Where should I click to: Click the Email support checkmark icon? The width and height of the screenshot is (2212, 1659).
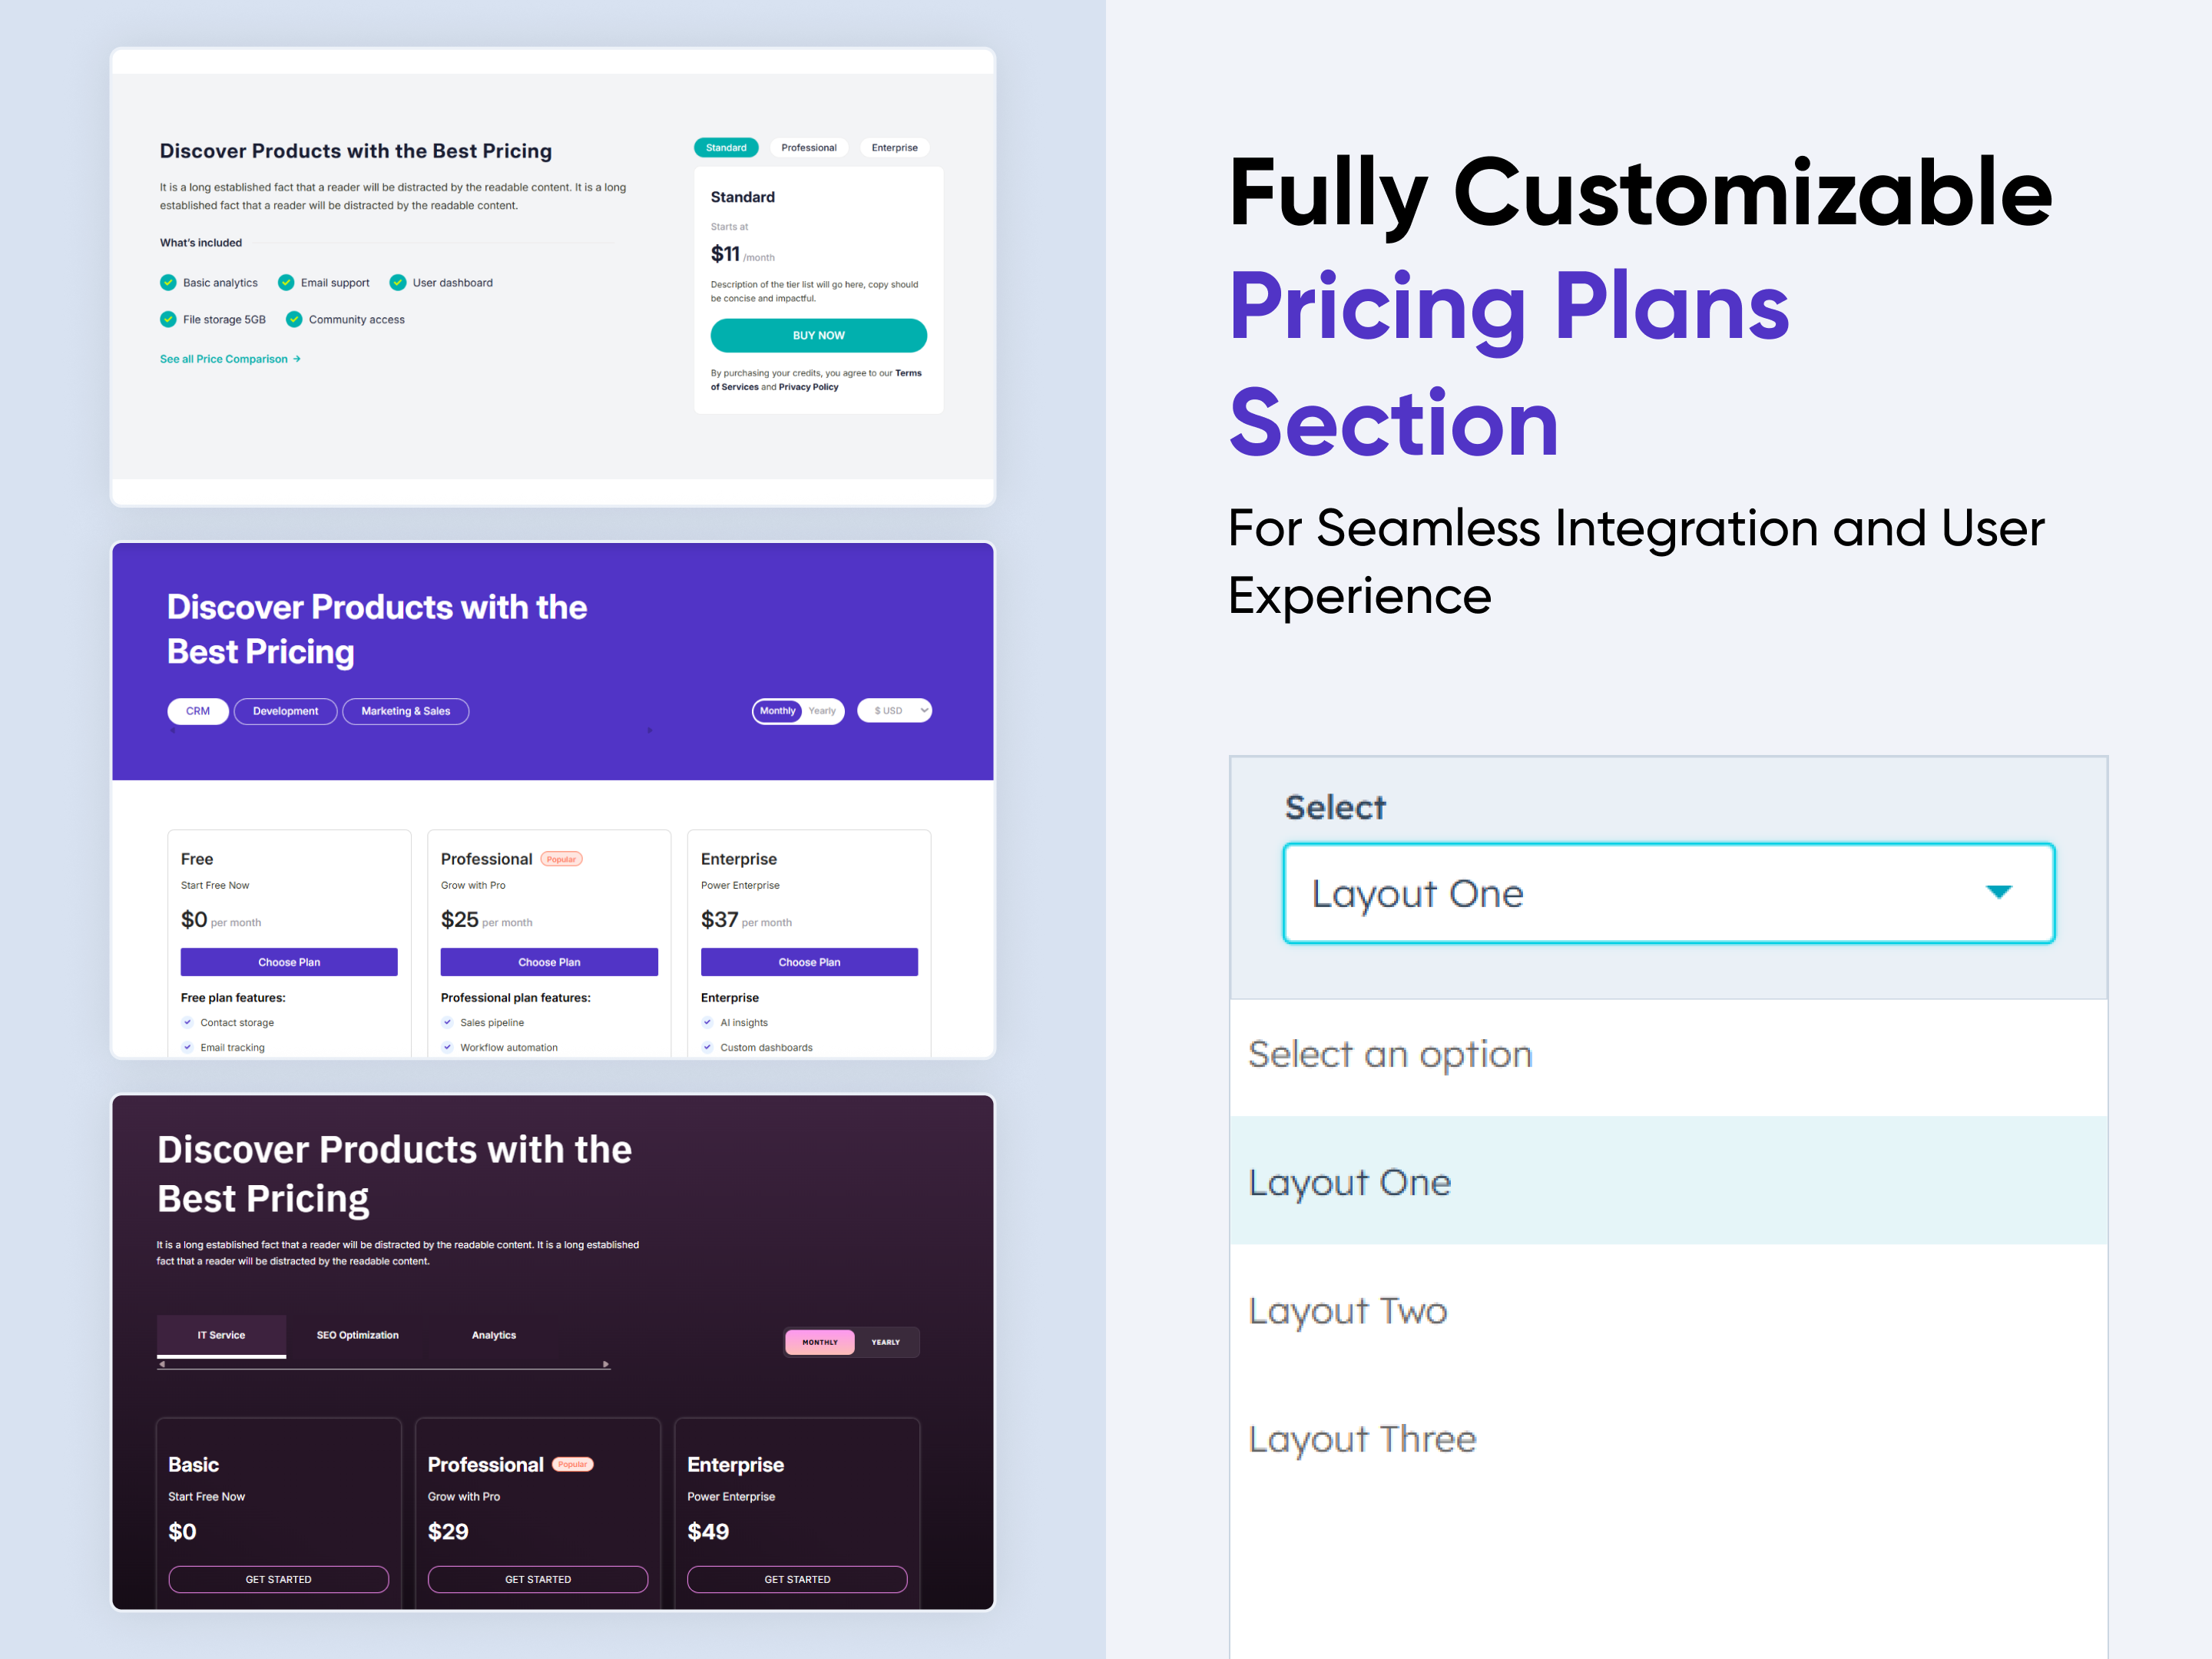coord(286,283)
